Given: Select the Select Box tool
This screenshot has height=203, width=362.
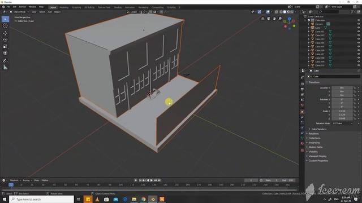Looking at the screenshot, I should click(5, 19).
